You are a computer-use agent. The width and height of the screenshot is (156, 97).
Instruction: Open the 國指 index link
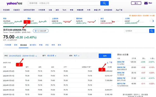coord(29,19)
